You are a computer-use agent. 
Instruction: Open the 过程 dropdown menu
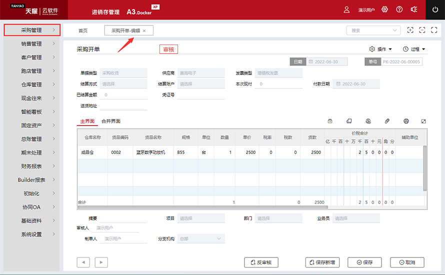(414, 49)
